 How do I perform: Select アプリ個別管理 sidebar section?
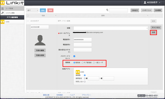(x=12, y=17)
